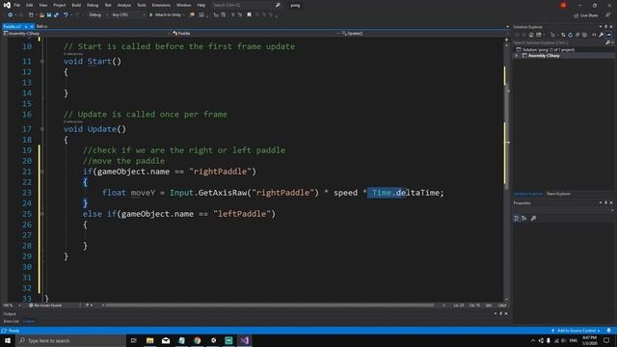Screen dimensions: 617x347
Task: Open the Debug menu
Action: [x=93, y=5]
